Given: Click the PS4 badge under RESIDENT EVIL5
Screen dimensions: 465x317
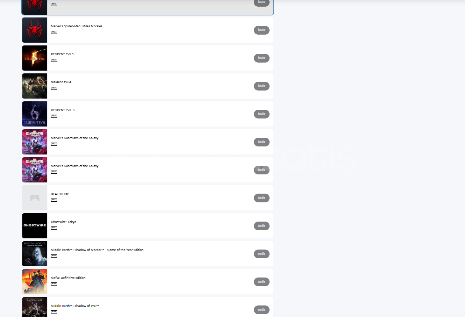Looking at the screenshot, I should point(54,60).
